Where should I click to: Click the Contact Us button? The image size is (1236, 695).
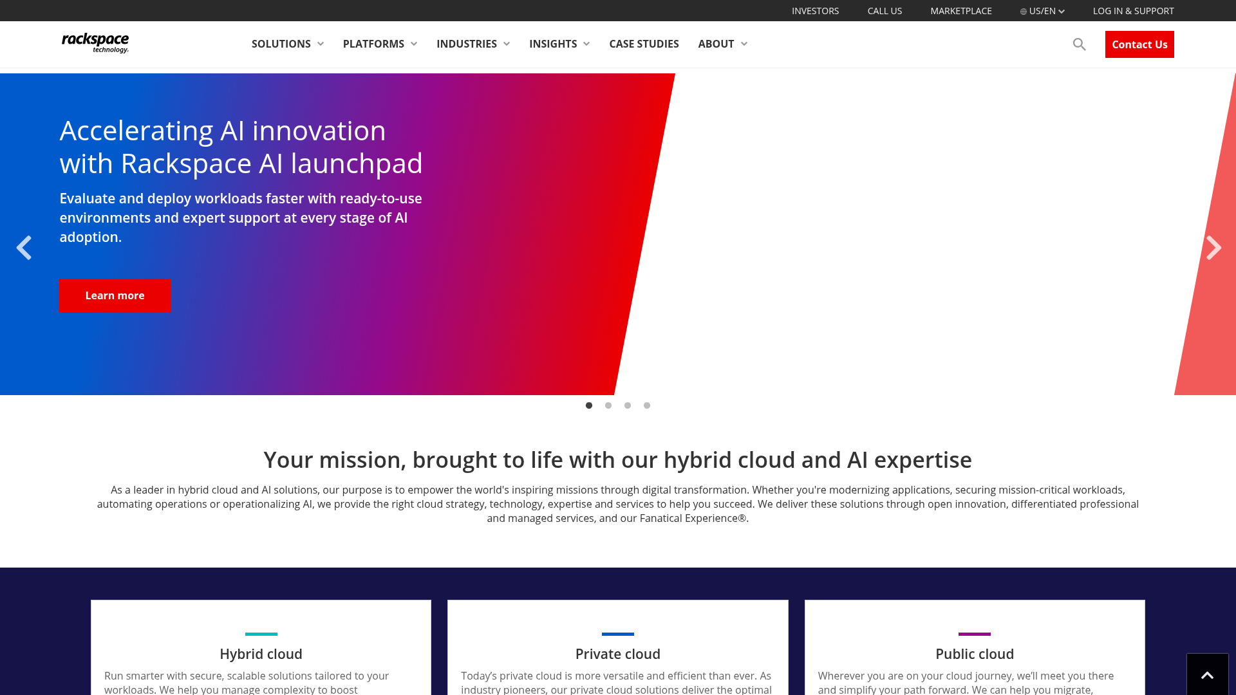(1139, 44)
